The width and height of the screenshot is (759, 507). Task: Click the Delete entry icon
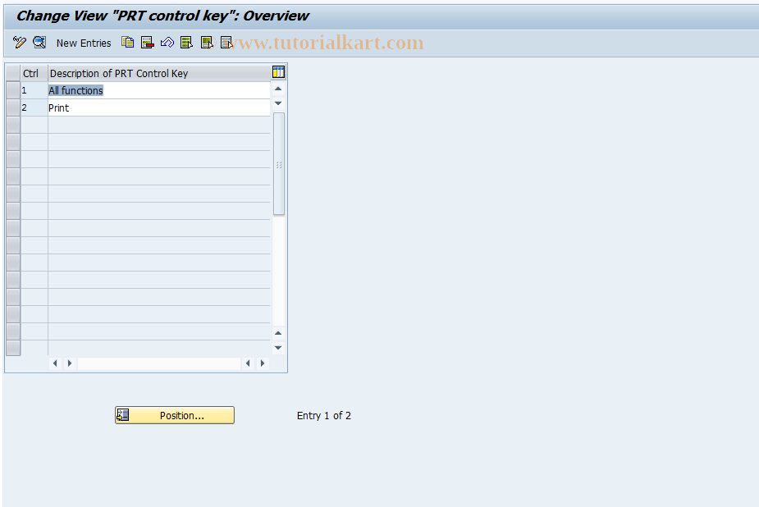(x=148, y=43)
